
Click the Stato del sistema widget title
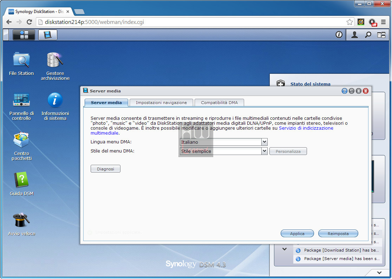[x=310, y=84]
